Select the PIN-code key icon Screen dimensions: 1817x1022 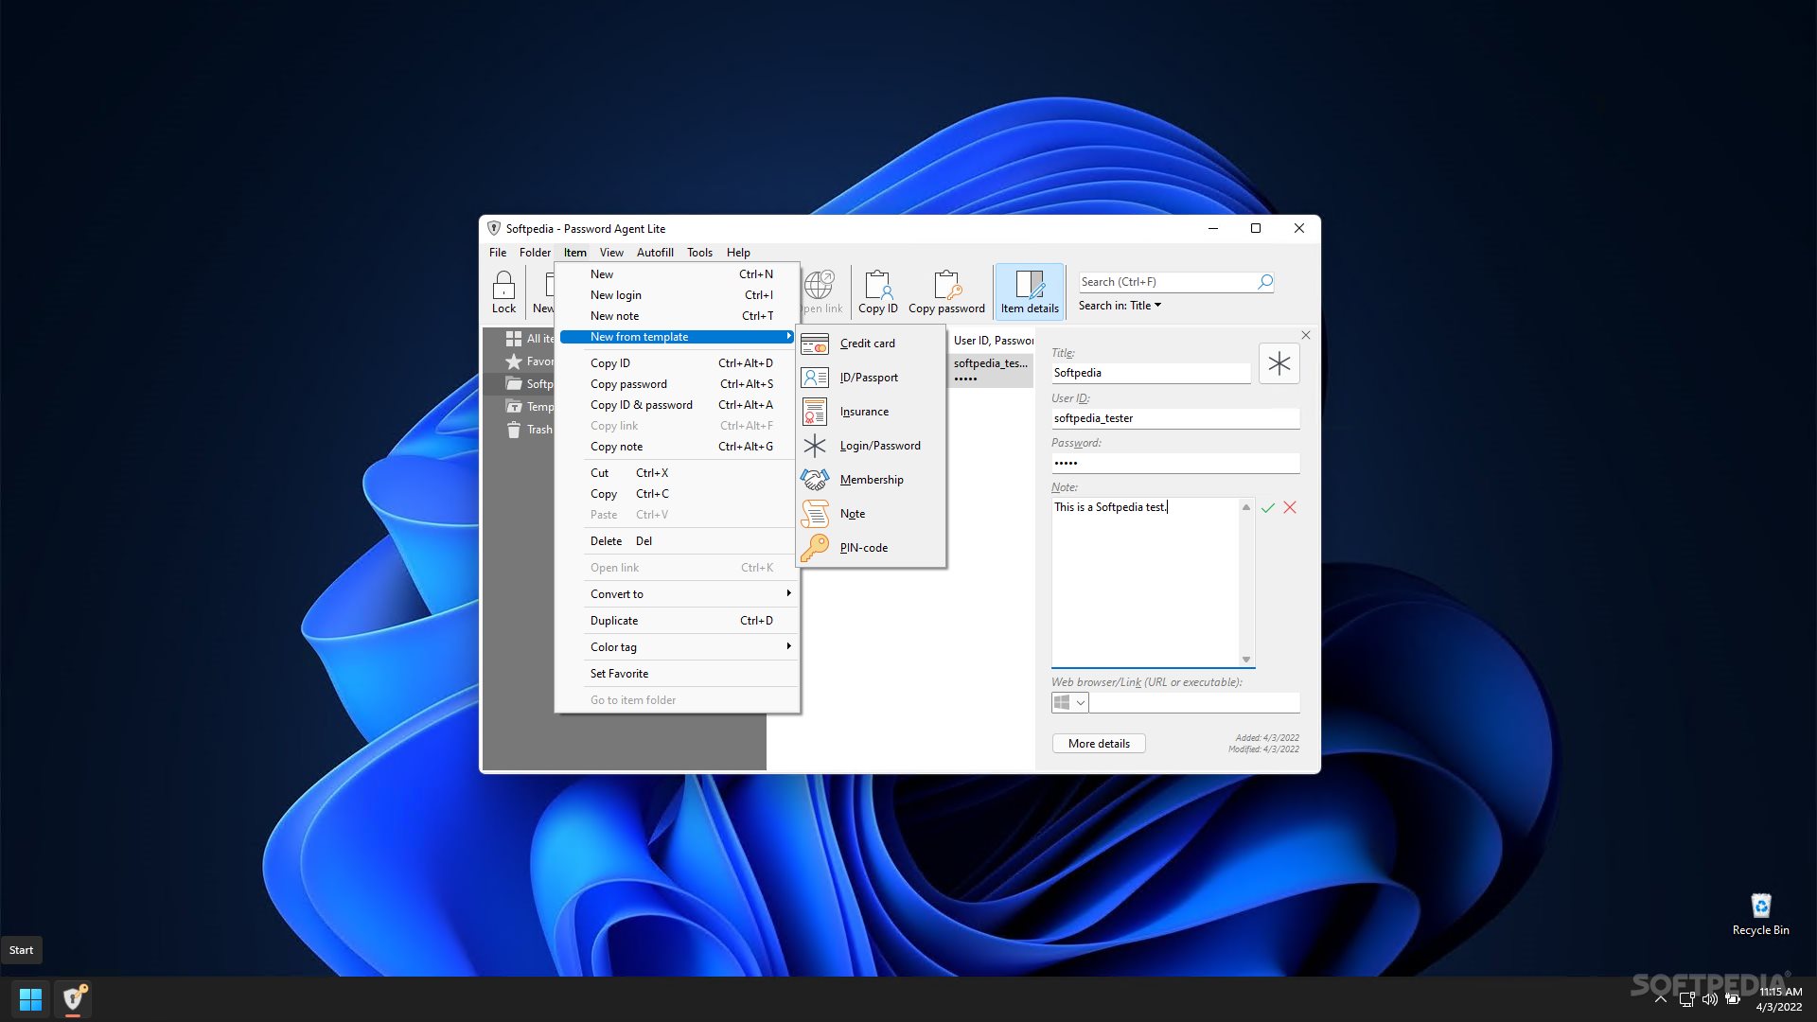[x=815, y=548]
